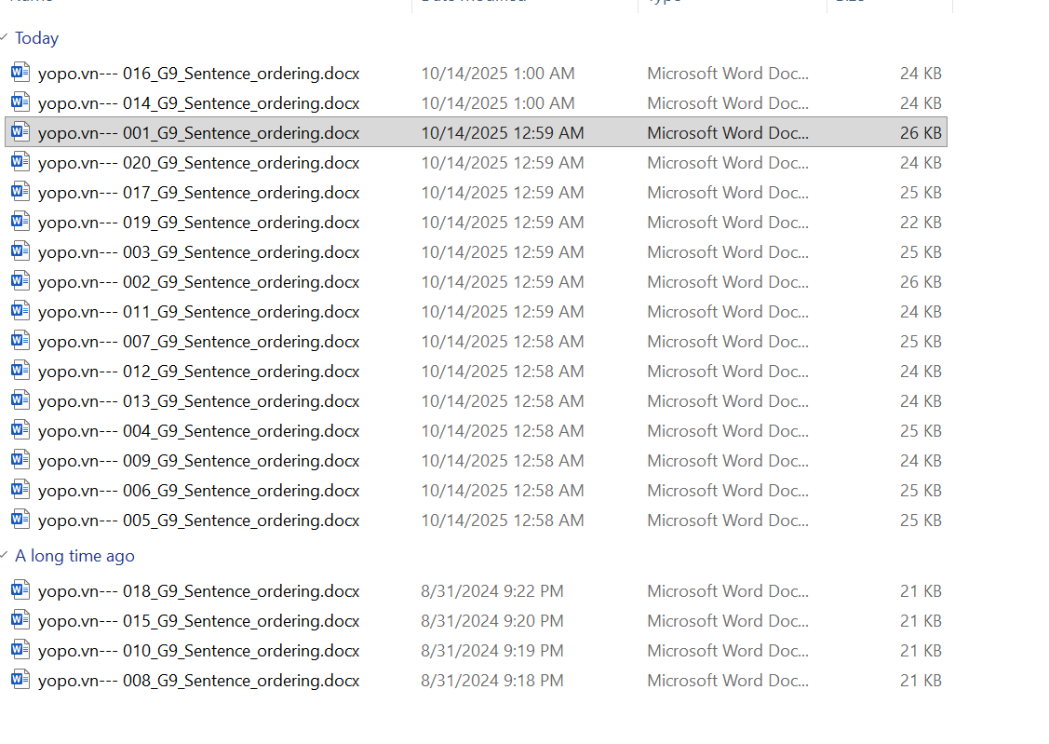Image resolution: width=1049 pixels, height=744 pixels.
Task: Click the Word icon for 016_G9_Sentence_ordering.docx
Action: point(20,73)
